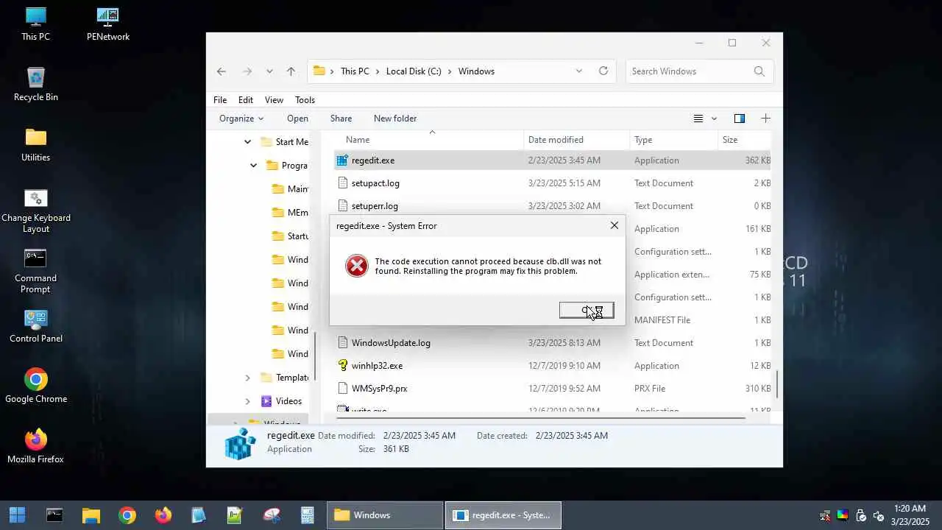The width and height of the screenshot is (942, 530).
Task: Open the Organize dropdown
Action: pyautogui.click(x=241, y=119)
